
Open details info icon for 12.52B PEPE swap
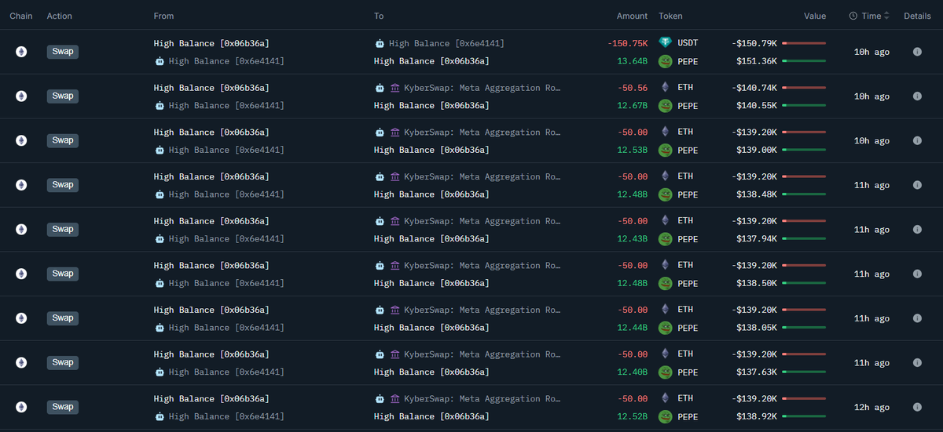pos(917,407)
